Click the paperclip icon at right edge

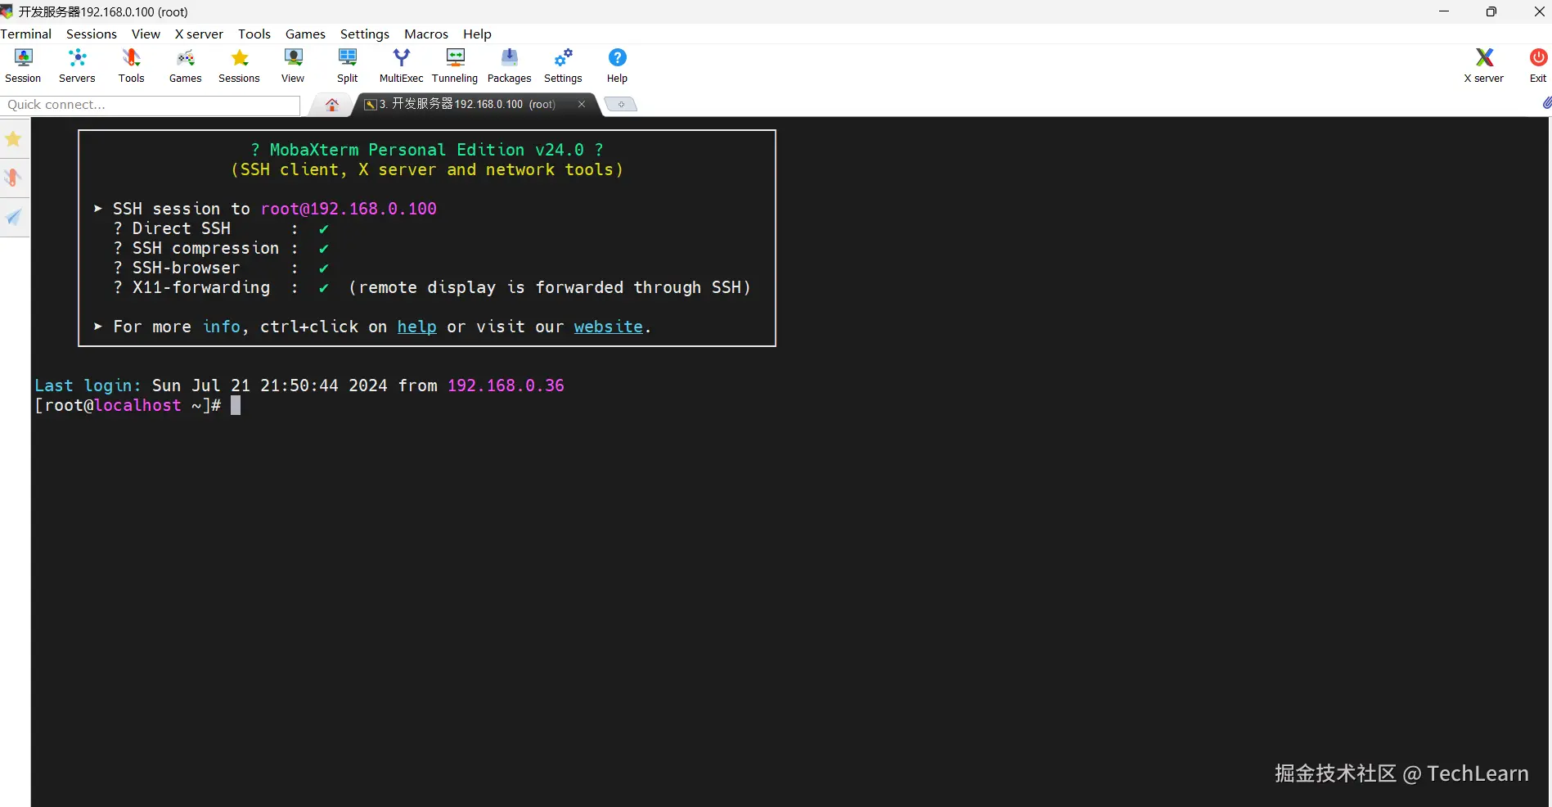point(1546,103)
